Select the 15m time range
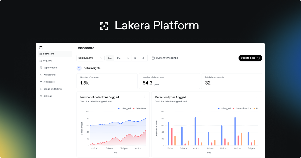Screen dimensions: 301x158 tap(119, 58)
